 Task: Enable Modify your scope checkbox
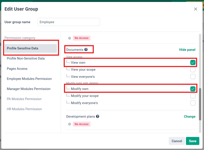pyautogui.click(x=193, y=96)
